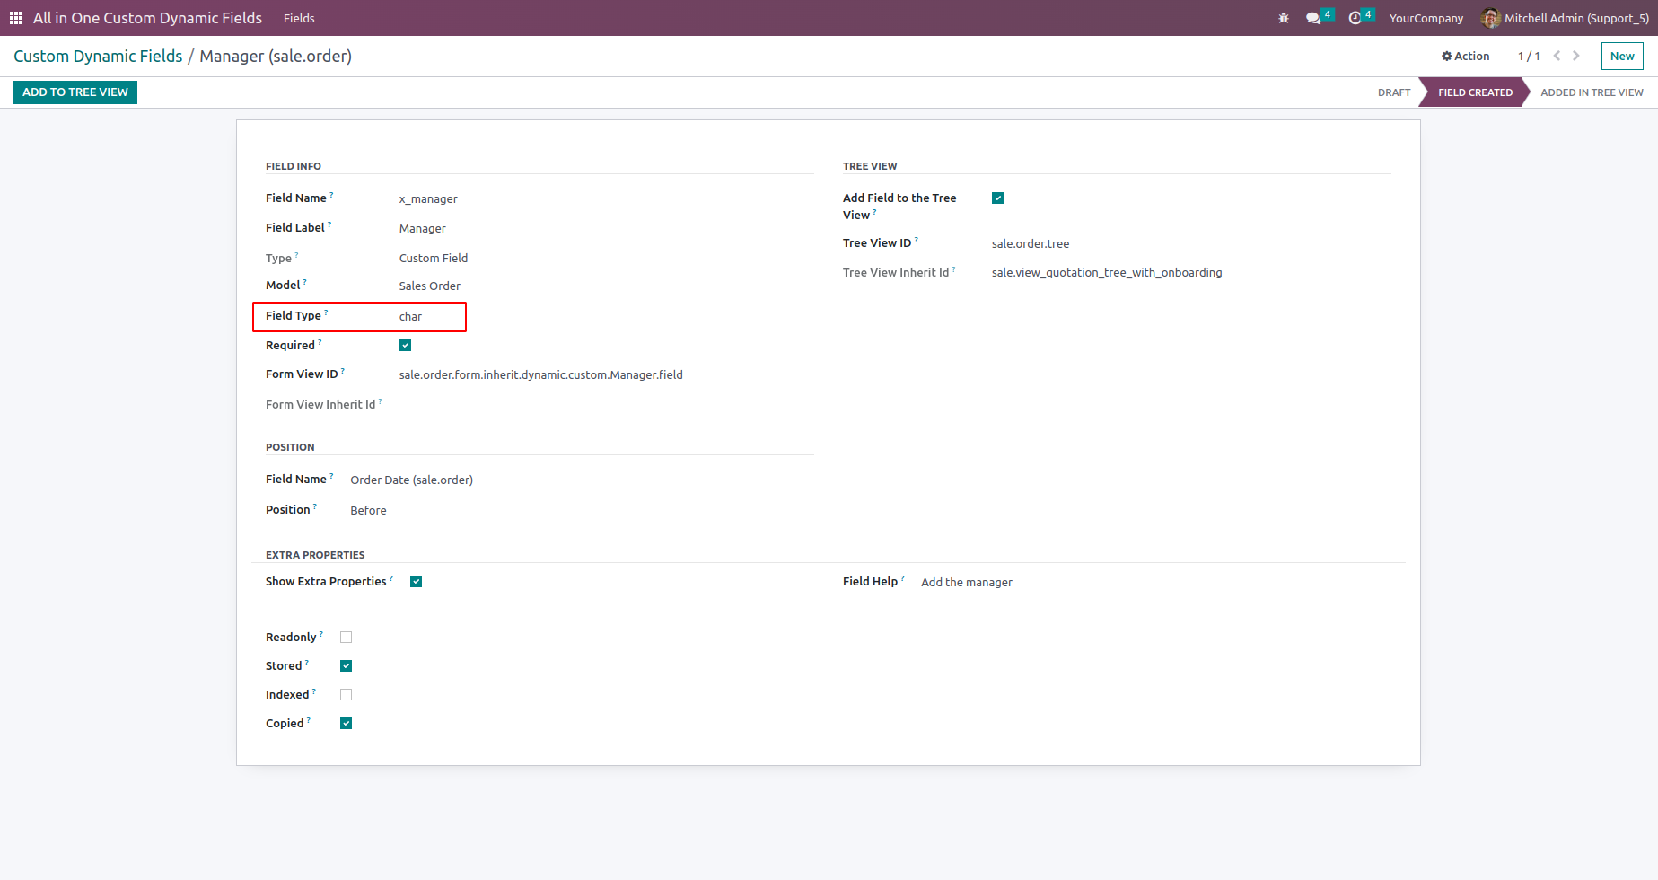Open Field Type dropdown showing char
Viewport: 1658px width, 880px height.
411,317
